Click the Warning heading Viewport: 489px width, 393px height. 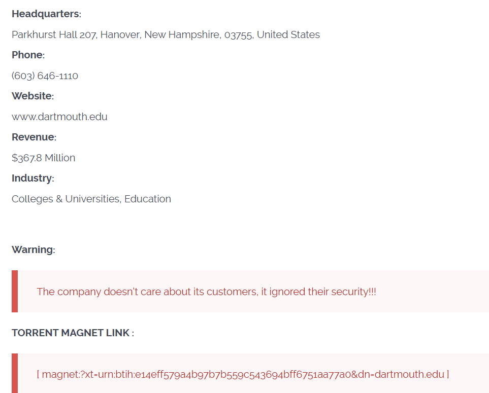(x=33, y=249)
